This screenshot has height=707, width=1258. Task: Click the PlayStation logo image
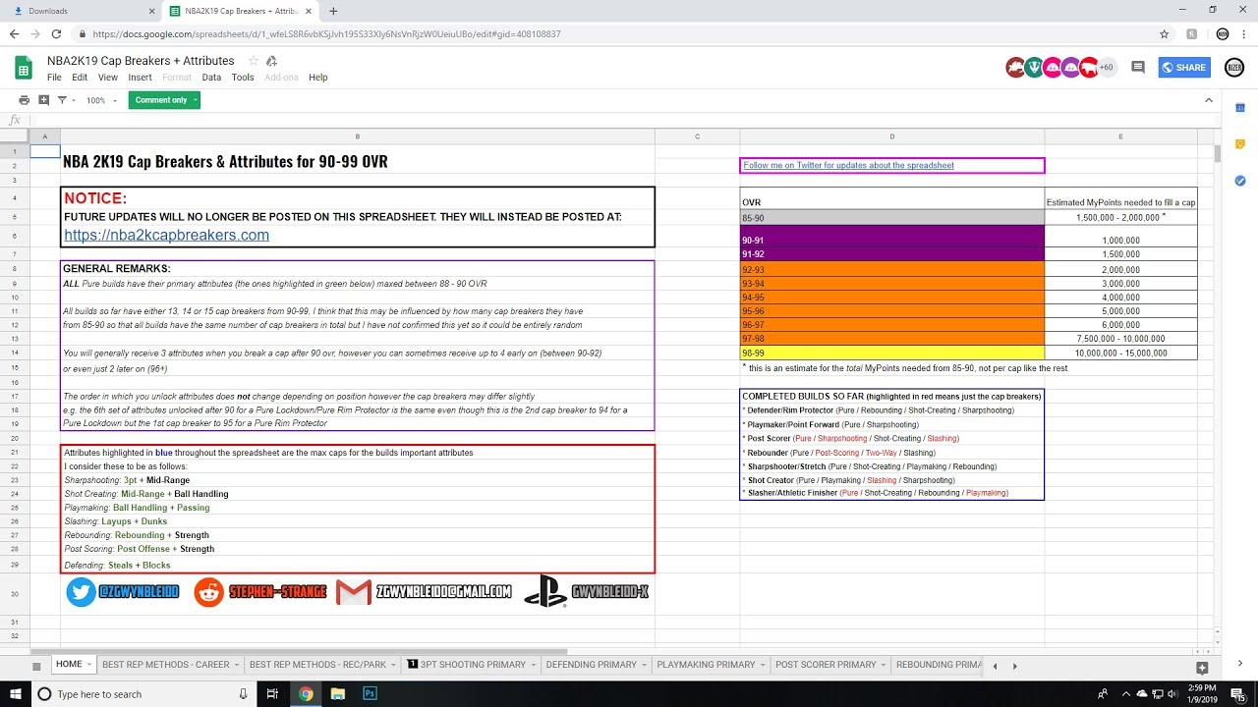(544, 591)
